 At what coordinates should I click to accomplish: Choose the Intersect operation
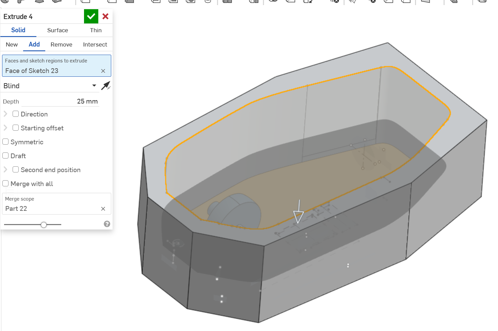click(95, 44)
